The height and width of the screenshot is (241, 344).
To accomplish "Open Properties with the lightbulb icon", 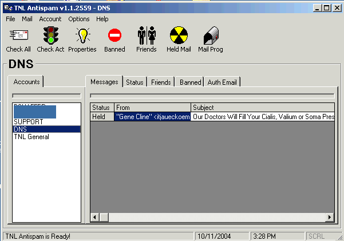I will [82, 35].
